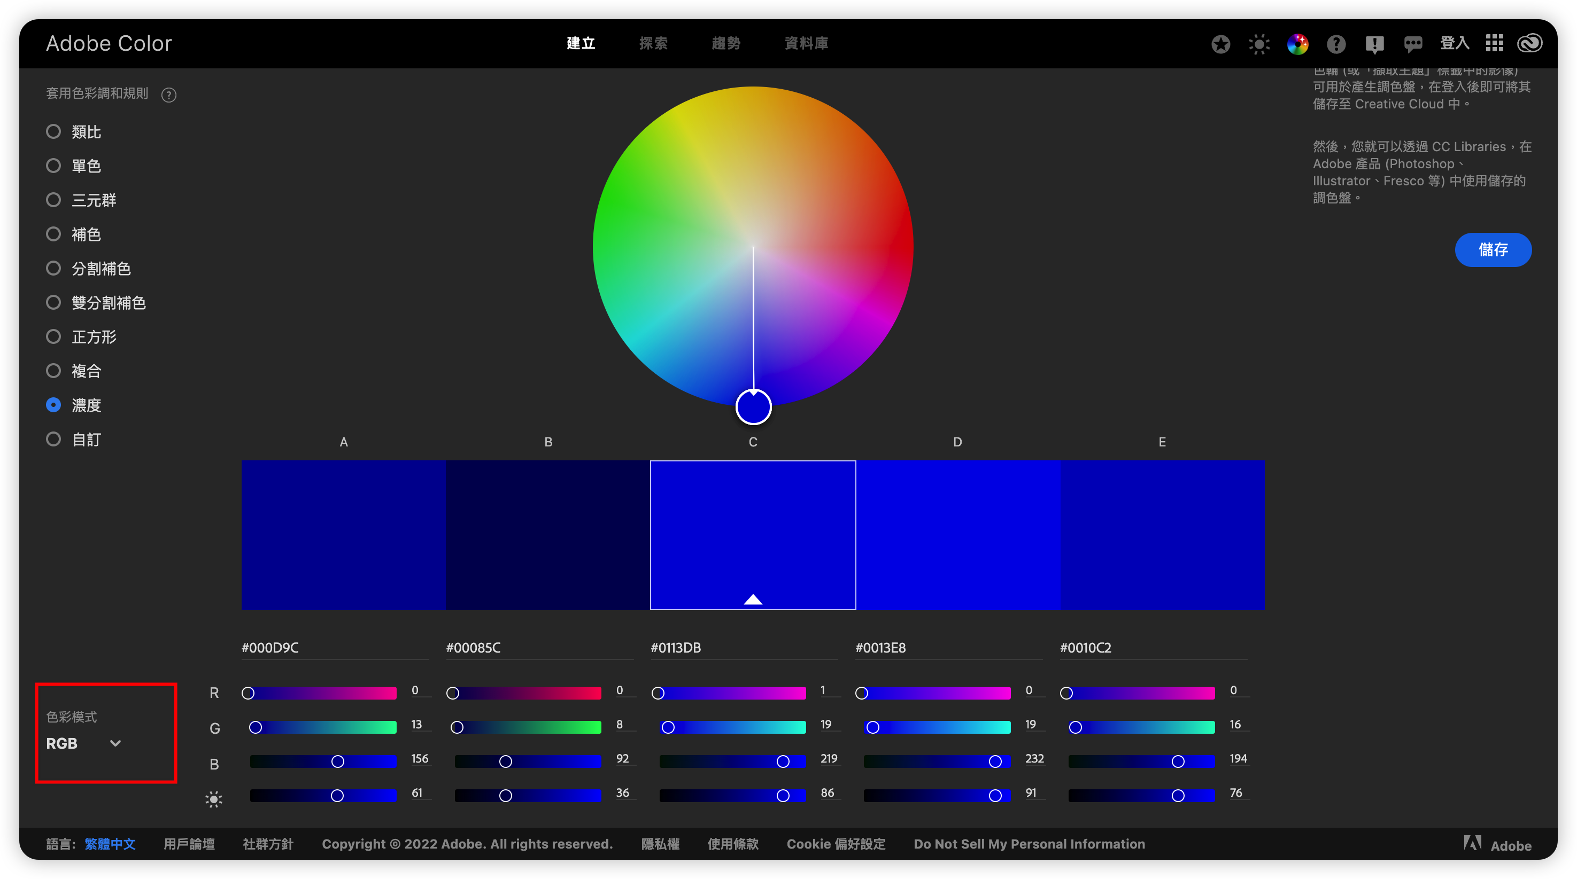Open the apps grid icon
This screenshot has width=1577, height=879.
coord(1494,43)
